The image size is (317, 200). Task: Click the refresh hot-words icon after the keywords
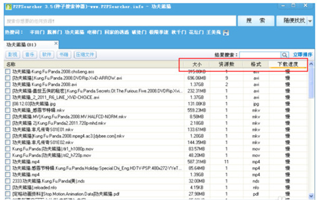226,32
